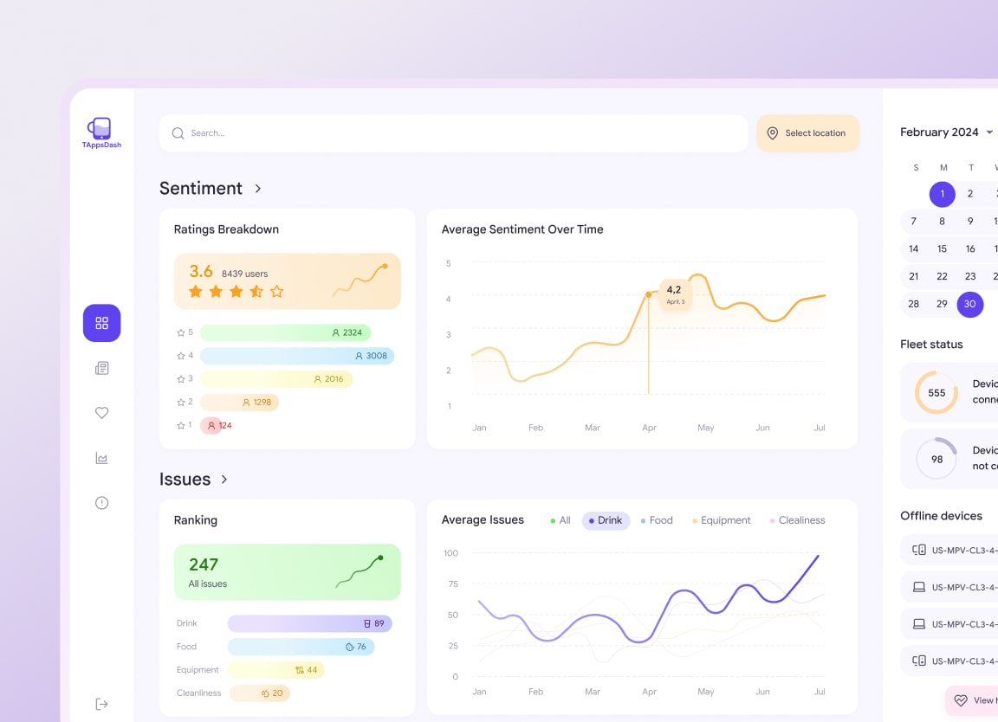The width and height of the screenshot is (998, 722).
Task: Select calendar day 22
Action: coord(942,276)
